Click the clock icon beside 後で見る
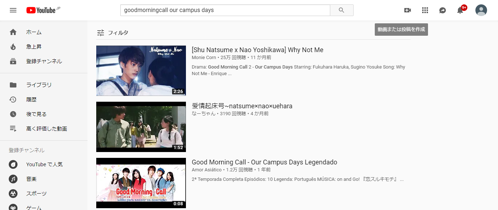The height and width of the screenshot is (210, 498). tap(13, 114)
